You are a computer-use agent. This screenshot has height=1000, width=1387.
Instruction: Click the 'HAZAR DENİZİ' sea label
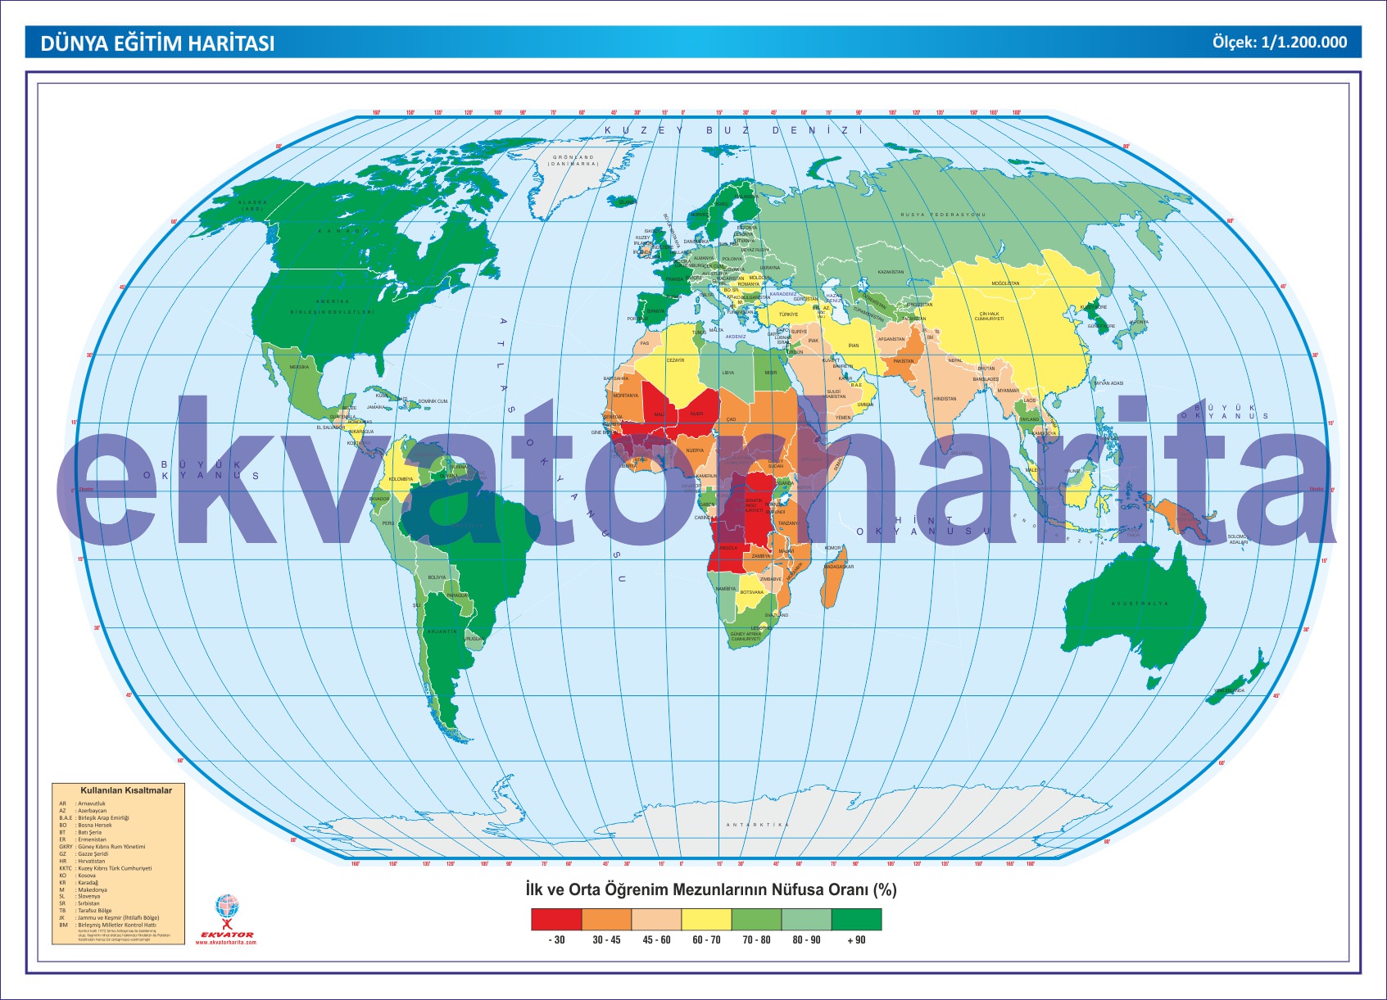pos(834,298)
